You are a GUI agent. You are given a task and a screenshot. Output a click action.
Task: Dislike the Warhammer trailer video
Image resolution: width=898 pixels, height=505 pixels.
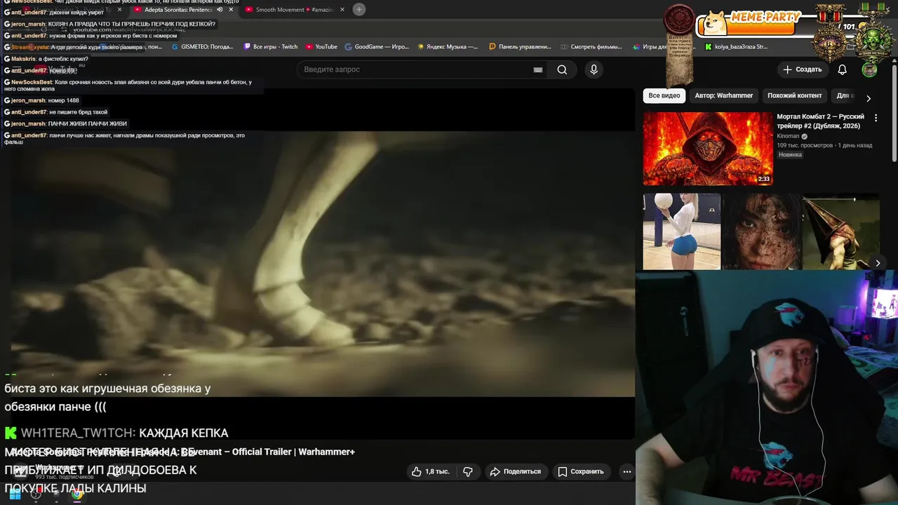tap(468, 471)
